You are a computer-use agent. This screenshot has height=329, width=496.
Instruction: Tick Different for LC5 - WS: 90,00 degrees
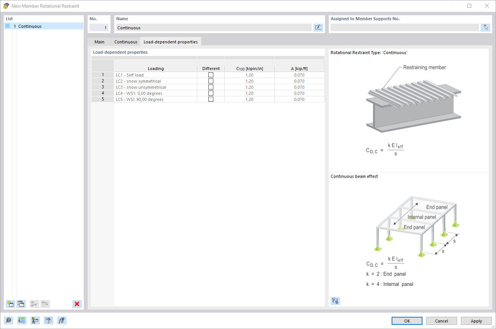click(x=211, y=99)
